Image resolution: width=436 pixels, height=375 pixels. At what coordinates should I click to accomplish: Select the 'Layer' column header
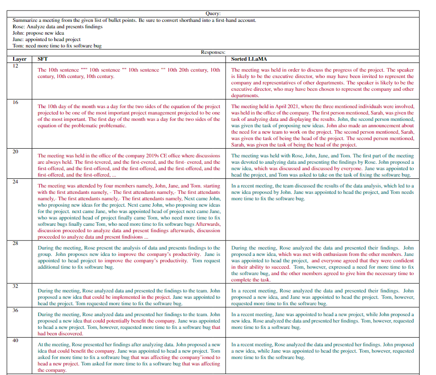point(20,59)
